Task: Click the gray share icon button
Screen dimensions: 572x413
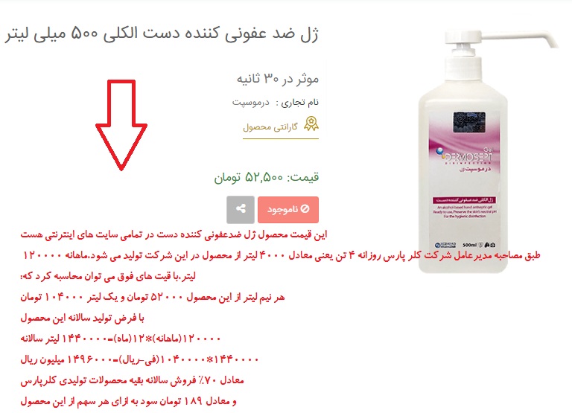Action: click(x=241, y=210)
